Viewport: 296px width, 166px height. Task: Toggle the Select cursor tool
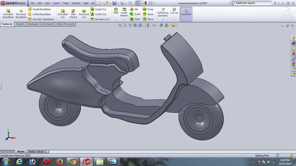tap(138, 3)
